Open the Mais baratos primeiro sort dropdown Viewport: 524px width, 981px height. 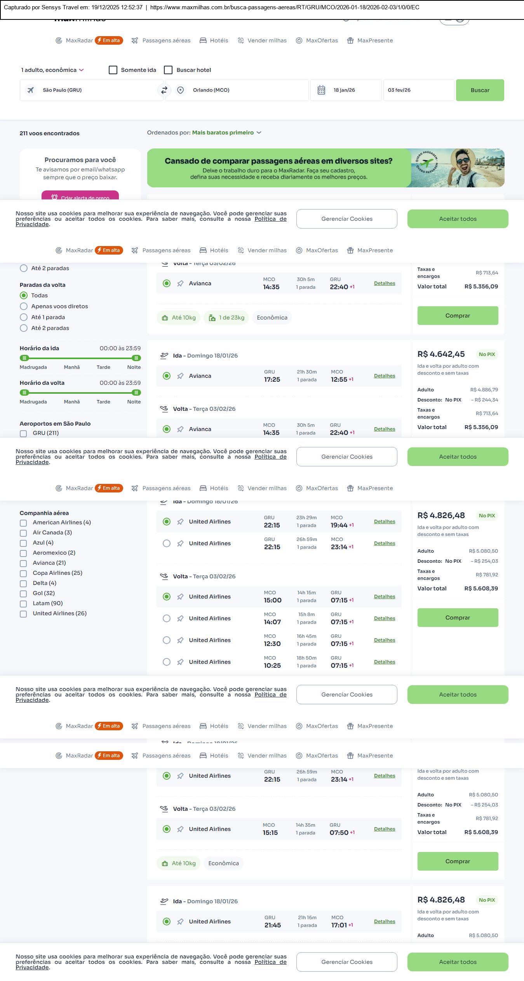coord(226,133)
